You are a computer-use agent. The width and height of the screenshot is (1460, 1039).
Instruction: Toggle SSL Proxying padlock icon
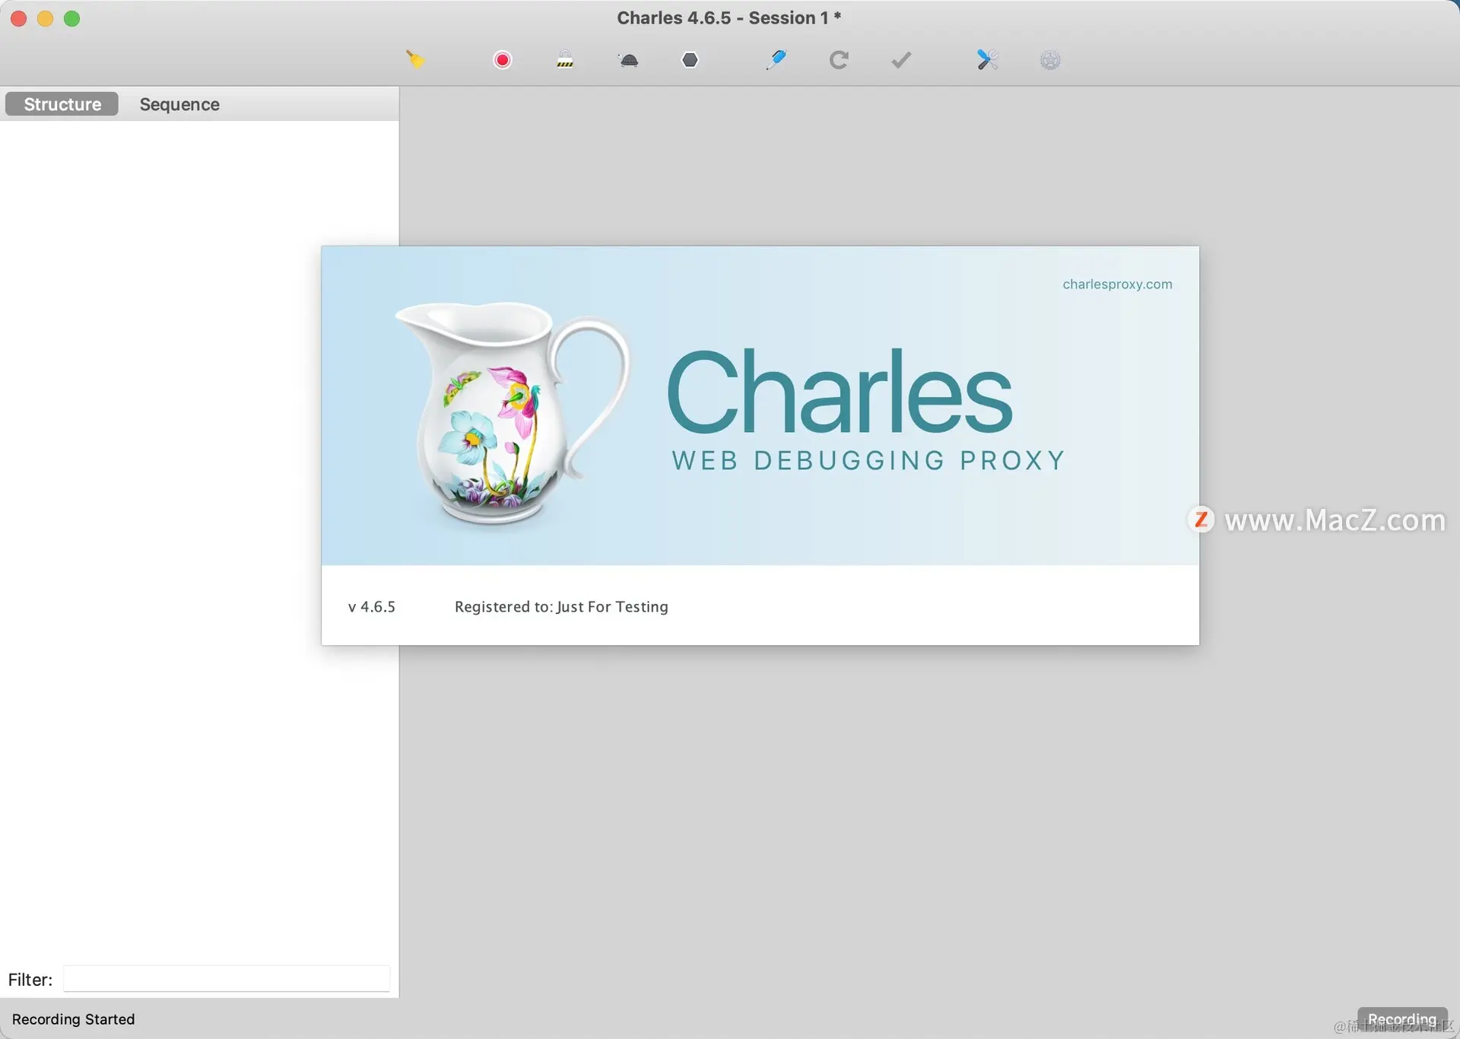tap(565, 59)
